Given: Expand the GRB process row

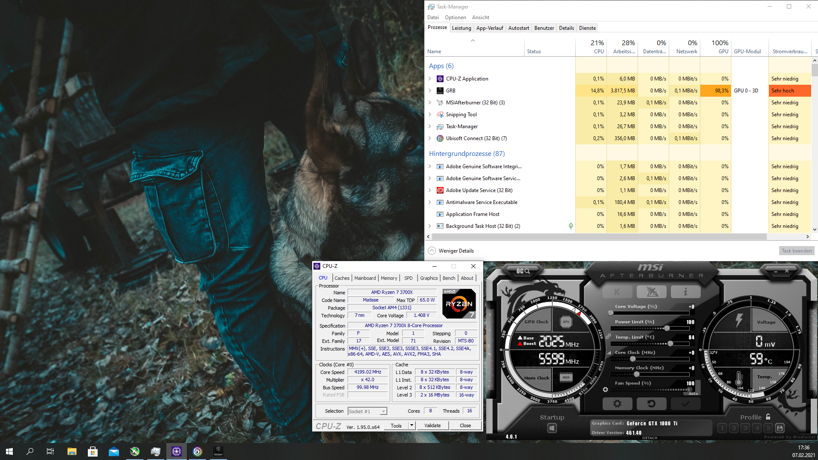Looking at the screenshot, I should [x=430, y=91].
